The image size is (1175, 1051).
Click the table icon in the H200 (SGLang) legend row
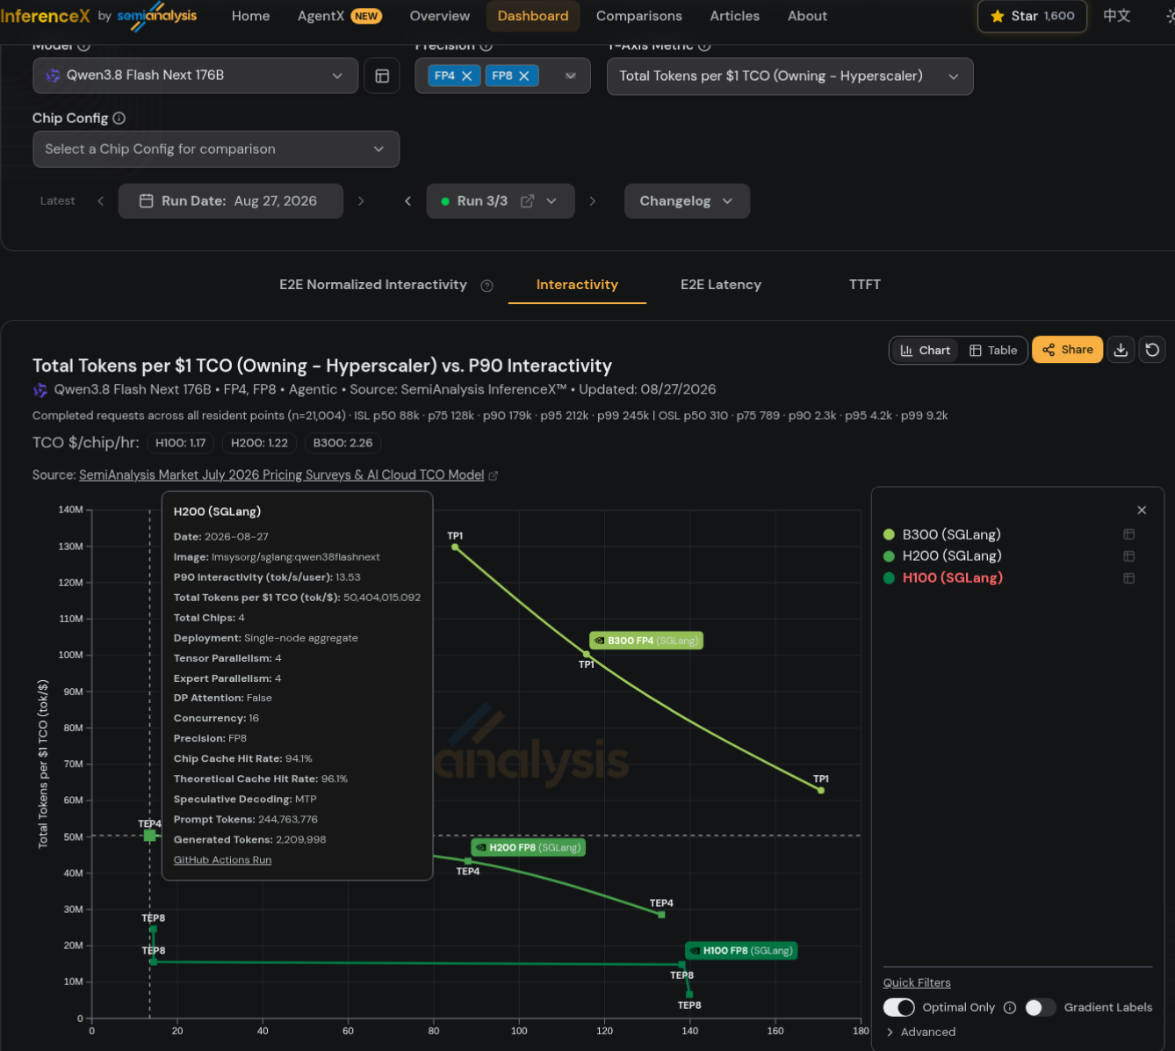point(1129,556)
